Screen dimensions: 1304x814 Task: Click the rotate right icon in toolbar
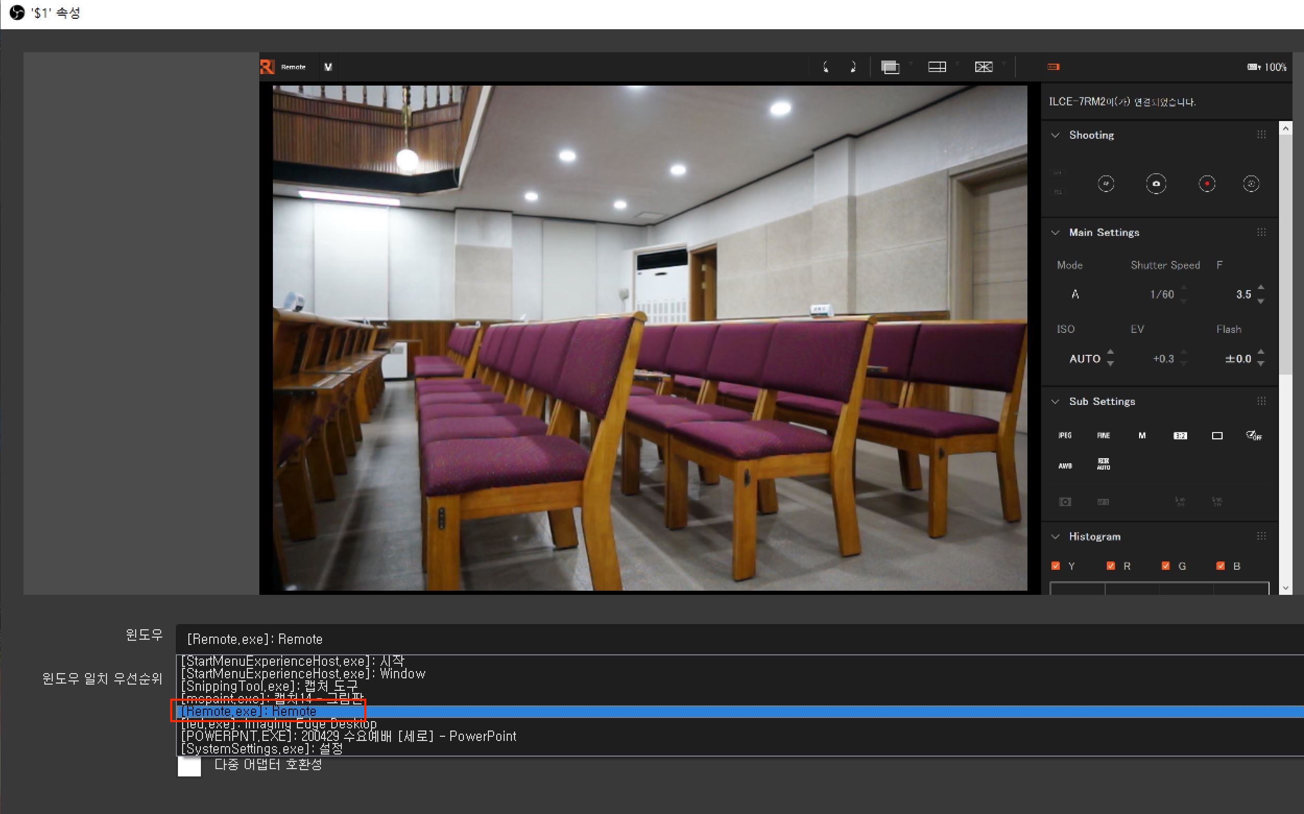[x=853, y=67]
